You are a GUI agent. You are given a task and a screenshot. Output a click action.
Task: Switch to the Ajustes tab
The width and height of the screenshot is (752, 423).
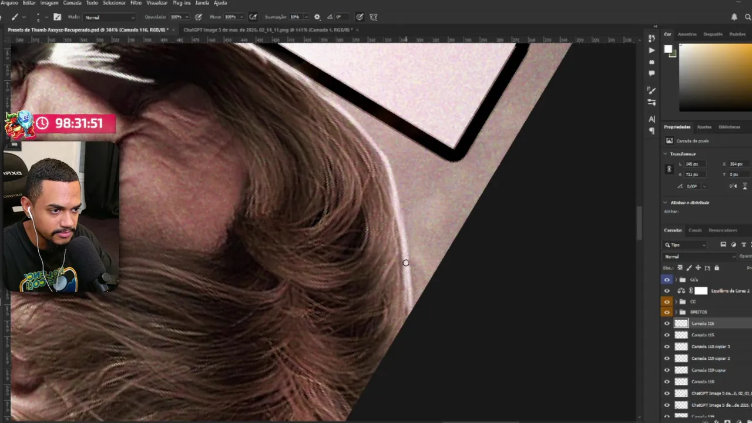[x=704, y=127]
